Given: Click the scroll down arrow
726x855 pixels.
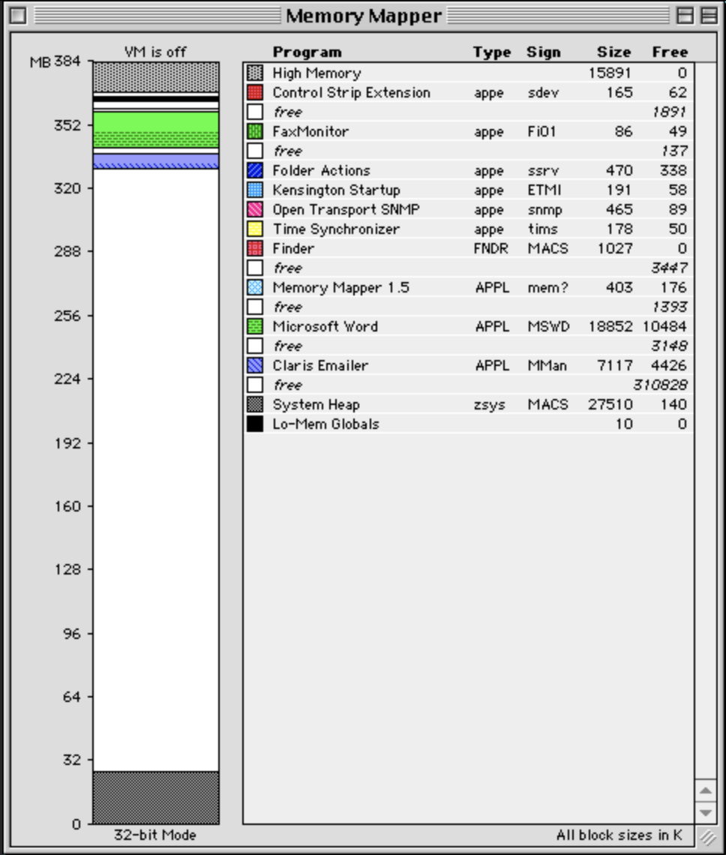Looking at the screenshot, I should [x=705, y=812].
